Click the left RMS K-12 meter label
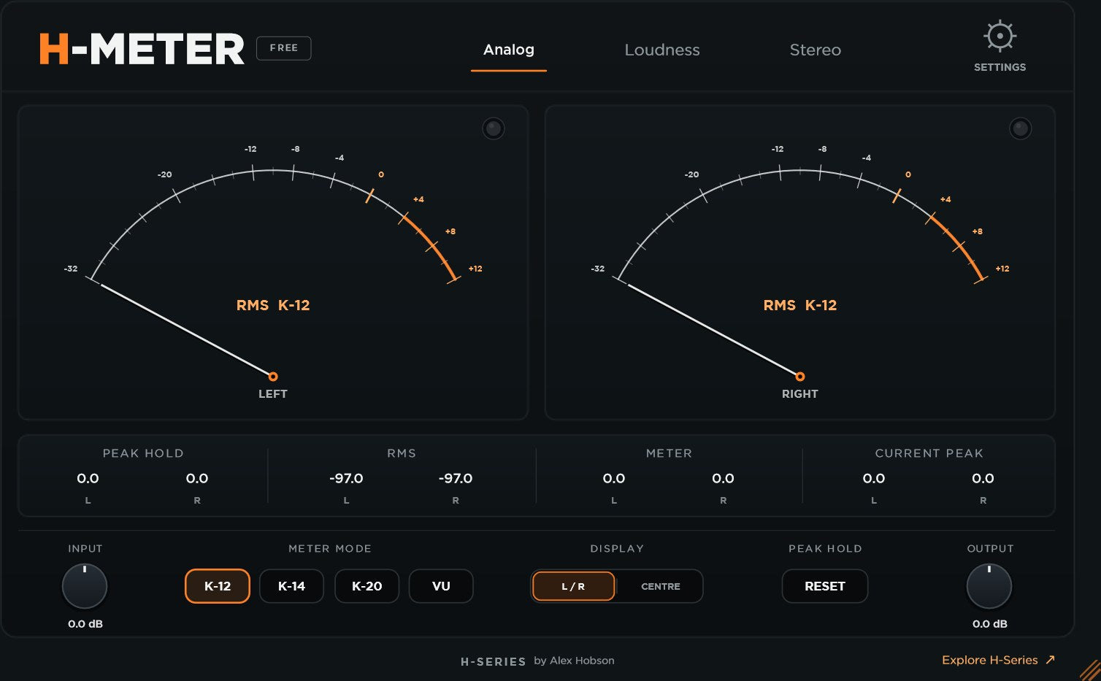The height and width of the screenshot is (681, 1101). pos(273,305)
